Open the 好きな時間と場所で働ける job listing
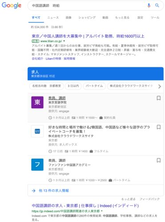Image resolution: width=165 pixels, height=222 pixels. pos(99,129)
